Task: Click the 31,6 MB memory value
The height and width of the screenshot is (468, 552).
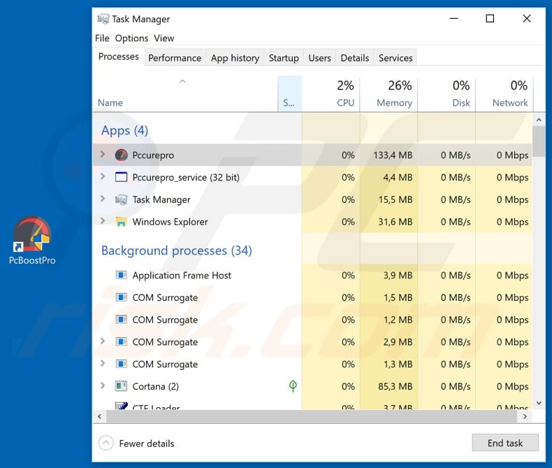Action: (395, 222)
